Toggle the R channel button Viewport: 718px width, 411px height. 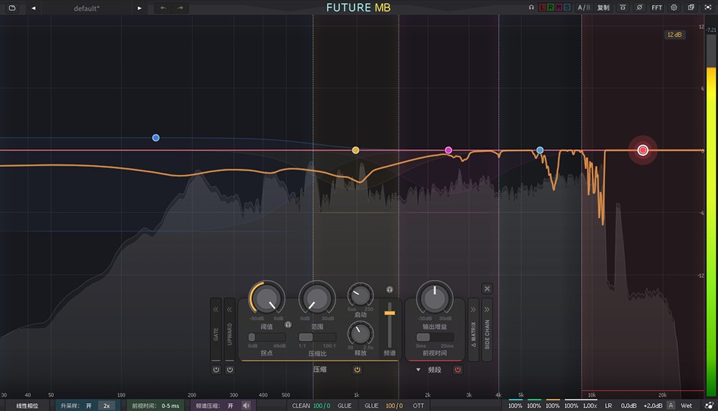[x=551, y=7]
